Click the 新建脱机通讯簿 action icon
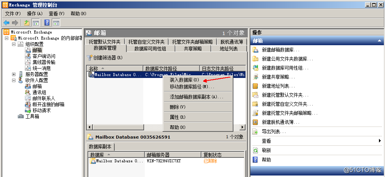The image size is (385, 177). pyautogui.click(x=256, y=122)
